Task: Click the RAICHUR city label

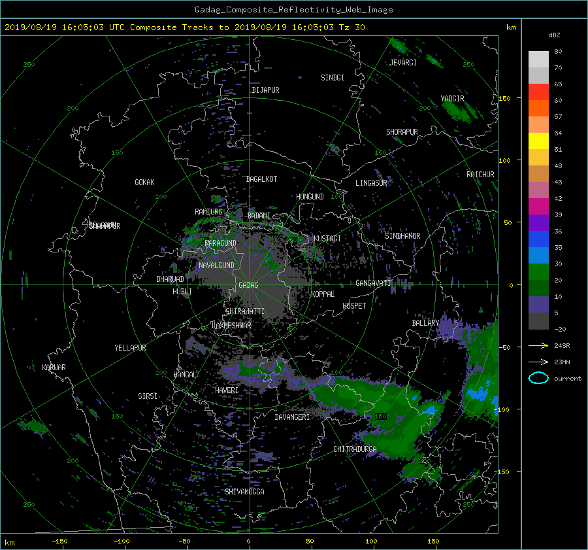Action: pos(480,175)
